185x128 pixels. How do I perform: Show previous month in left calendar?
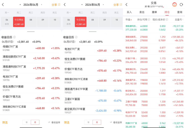20,5
